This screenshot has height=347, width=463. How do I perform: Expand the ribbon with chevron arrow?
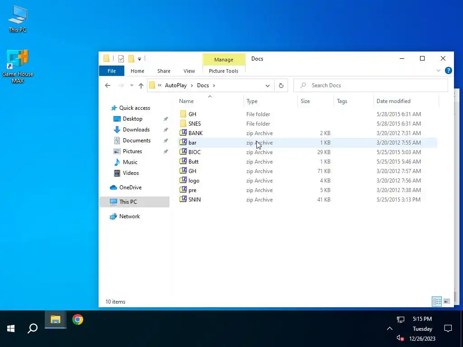point(439,70)
